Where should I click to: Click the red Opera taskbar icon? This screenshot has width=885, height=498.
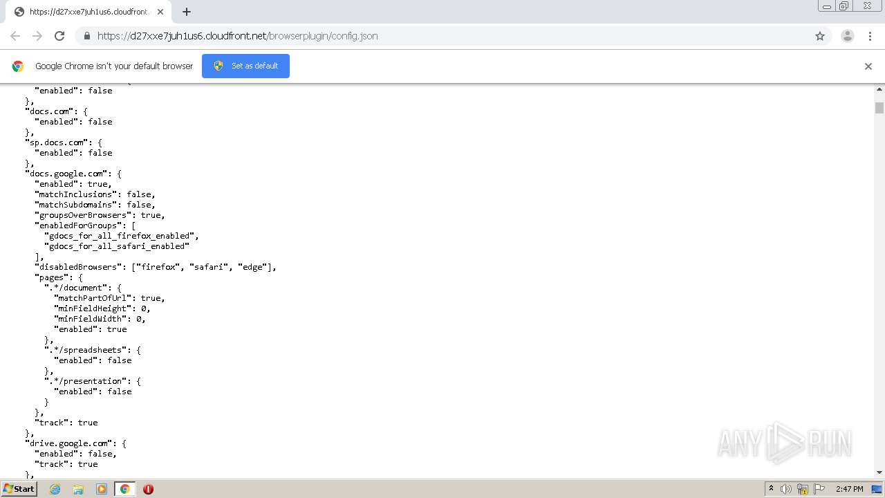(x=148, y=489)
